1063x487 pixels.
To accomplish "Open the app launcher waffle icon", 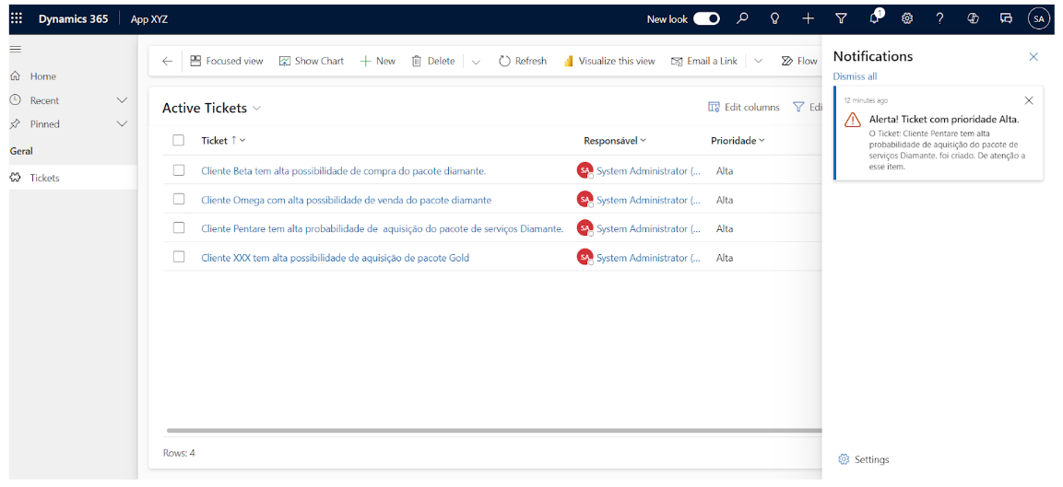I will [17, 18].
